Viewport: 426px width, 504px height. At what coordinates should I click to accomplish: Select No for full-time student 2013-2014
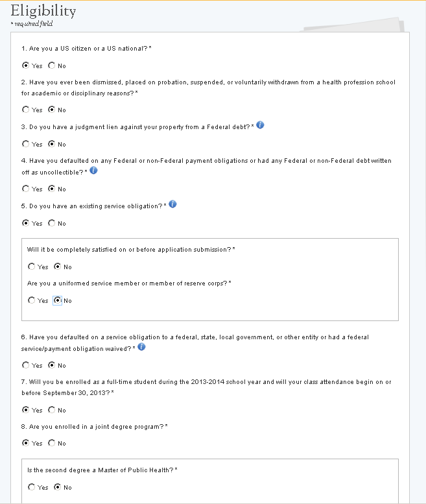pos(52,410)
